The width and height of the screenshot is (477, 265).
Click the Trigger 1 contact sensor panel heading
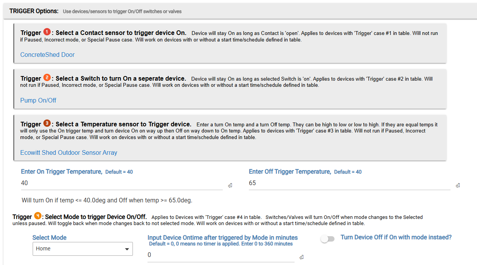[121, 33]
